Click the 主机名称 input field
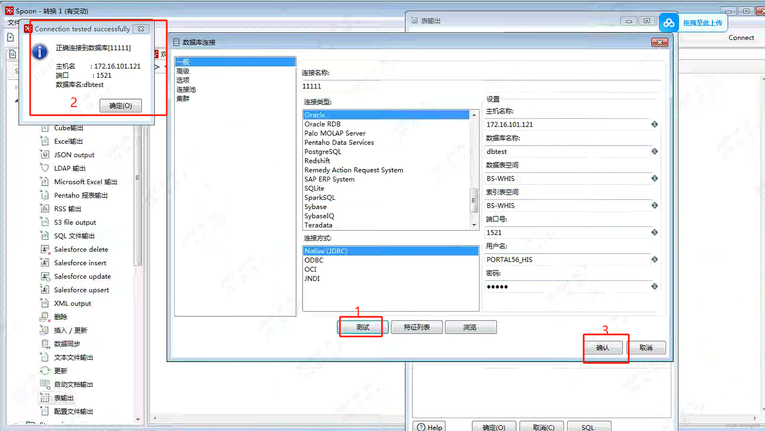The width and height of the screenshot is (765, 431). tap(568, 124)
